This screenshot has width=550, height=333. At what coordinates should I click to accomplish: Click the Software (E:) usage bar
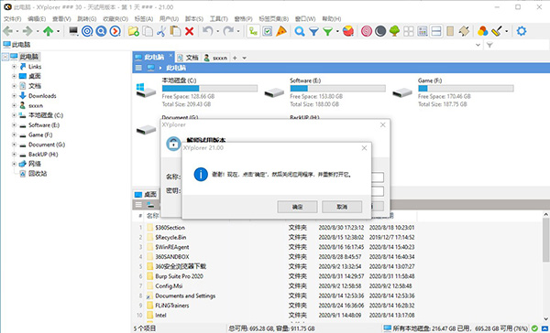337,88
